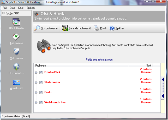Screen dimensions: 168x120
Task: Uncheck the DoubleClick checkbox
Action: 41,72
